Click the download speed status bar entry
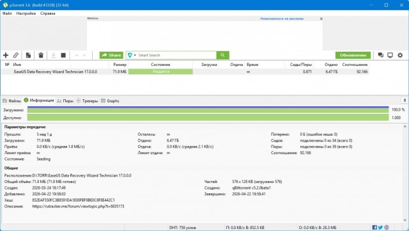 pos(245,228)
